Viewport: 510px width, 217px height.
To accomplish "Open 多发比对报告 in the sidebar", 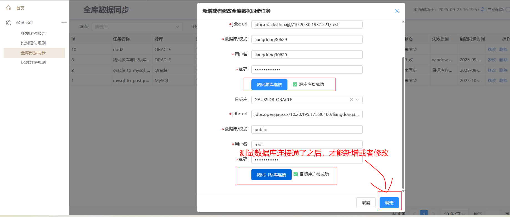I will [x=33, y=33].
